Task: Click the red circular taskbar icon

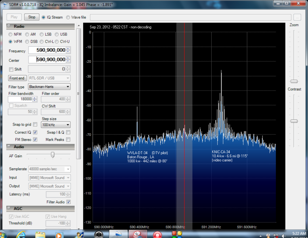Action: pos(157,235)
